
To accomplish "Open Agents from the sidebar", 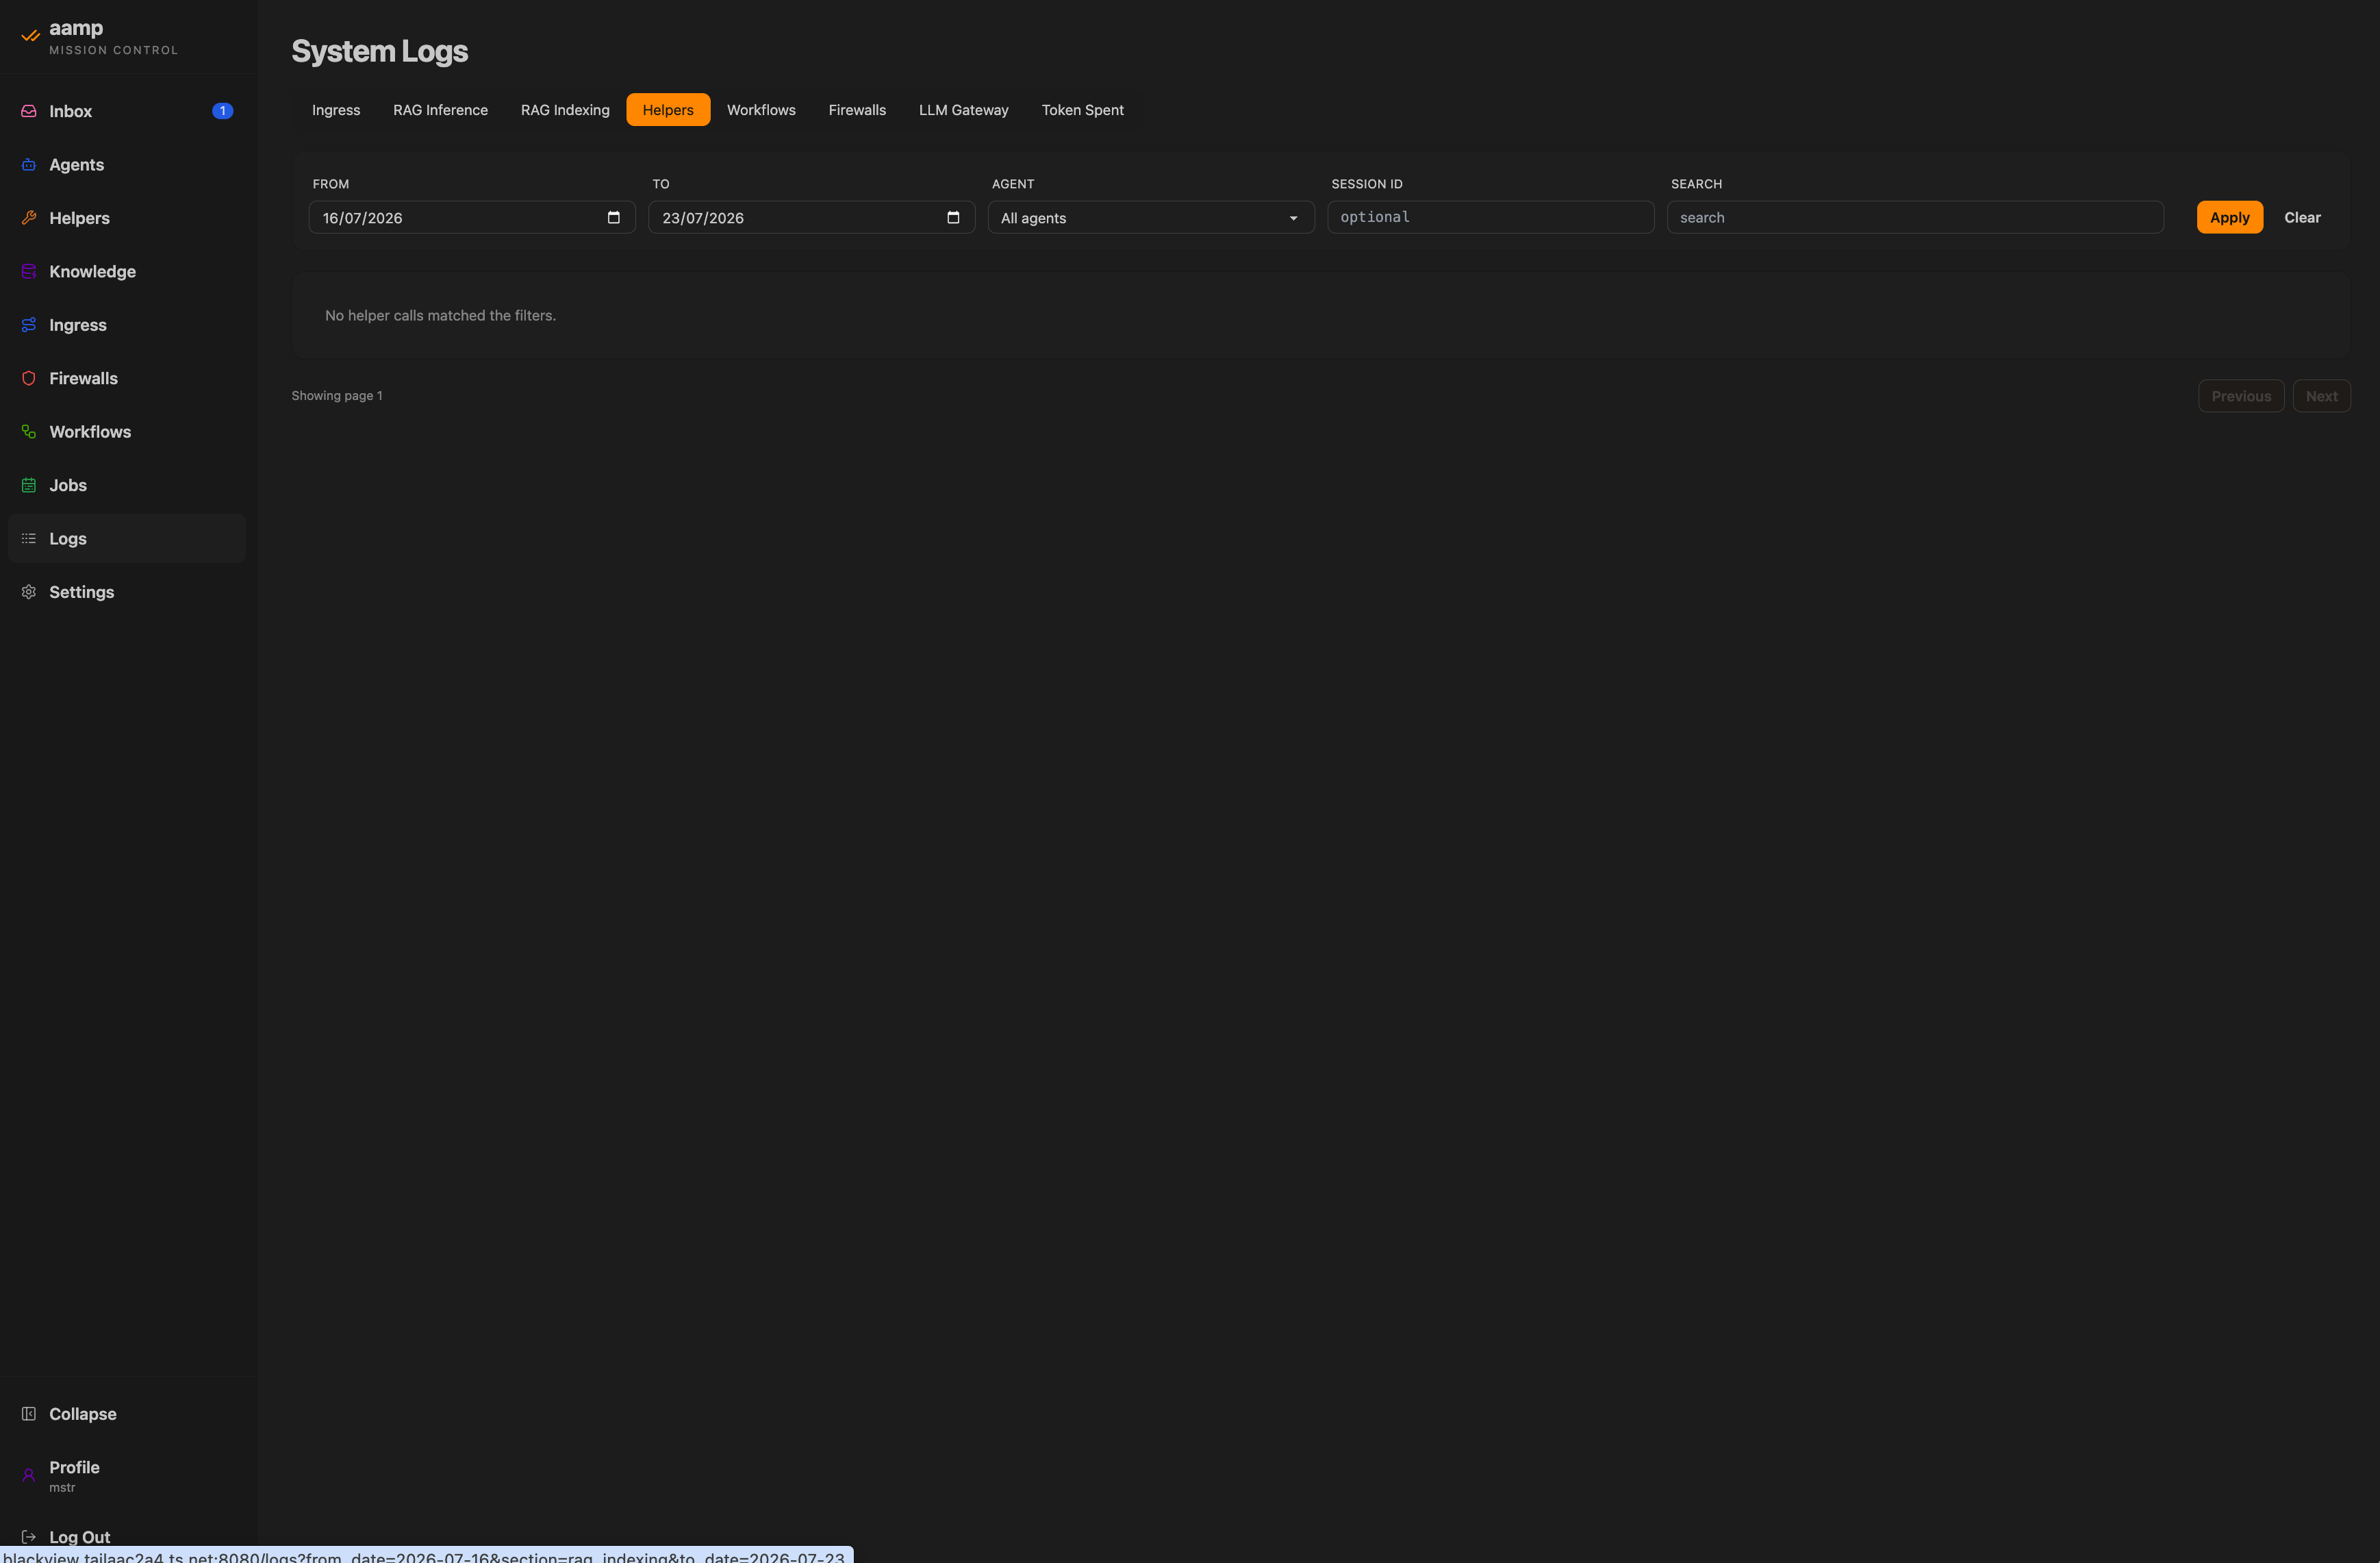I will click(127, 164).
